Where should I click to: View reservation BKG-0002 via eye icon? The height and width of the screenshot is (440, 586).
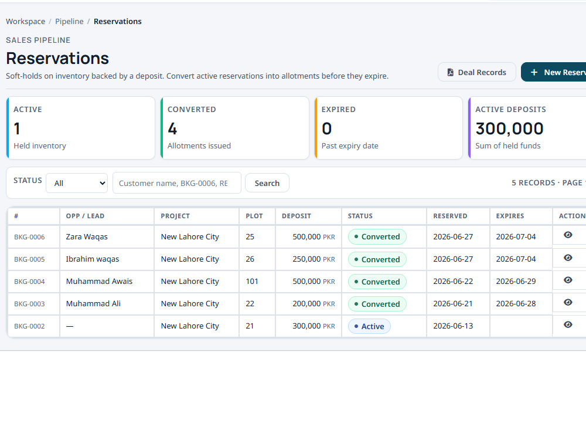pos(568,325)
